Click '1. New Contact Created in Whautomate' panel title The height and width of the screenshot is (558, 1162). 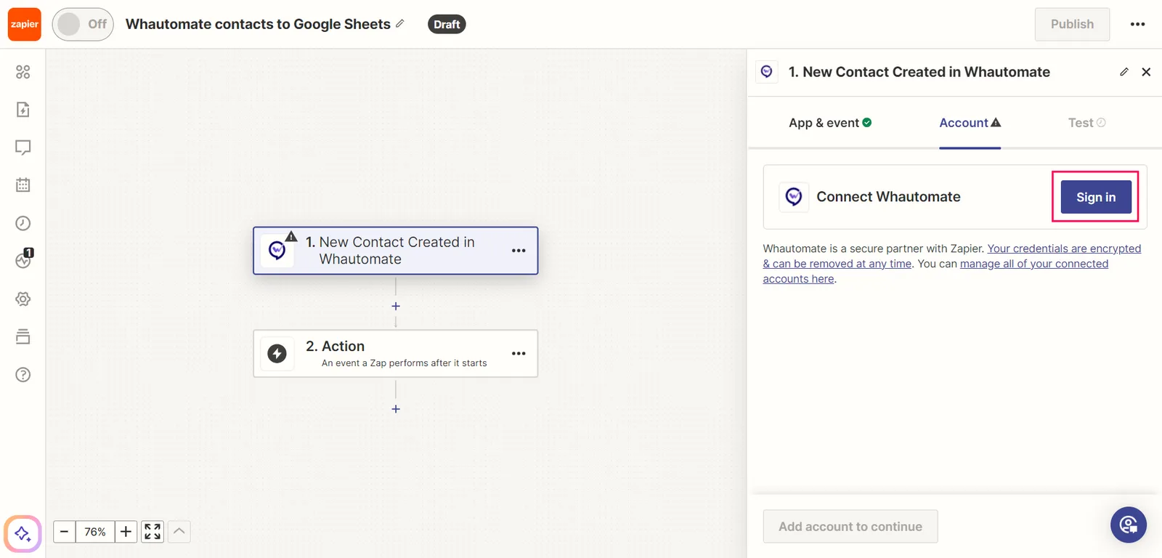[x=919, y=72]
